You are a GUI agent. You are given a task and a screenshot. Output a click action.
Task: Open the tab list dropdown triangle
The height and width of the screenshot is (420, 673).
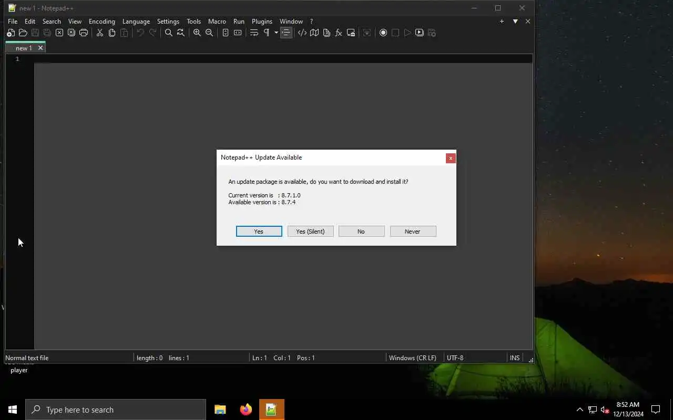point(515,22)
